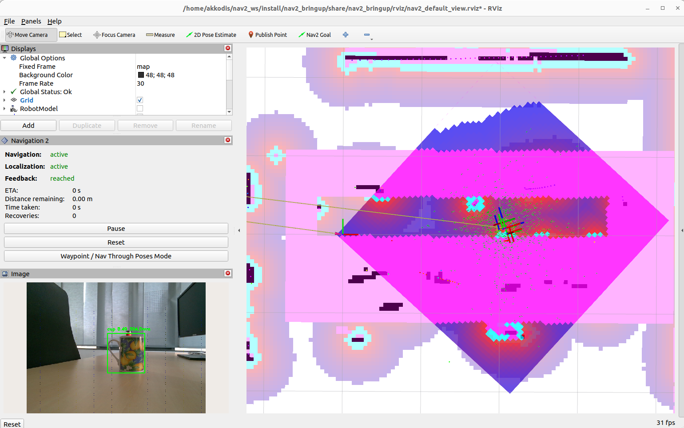Pick the Measure tool
The image size is (684, 428).
coord(160,35)
